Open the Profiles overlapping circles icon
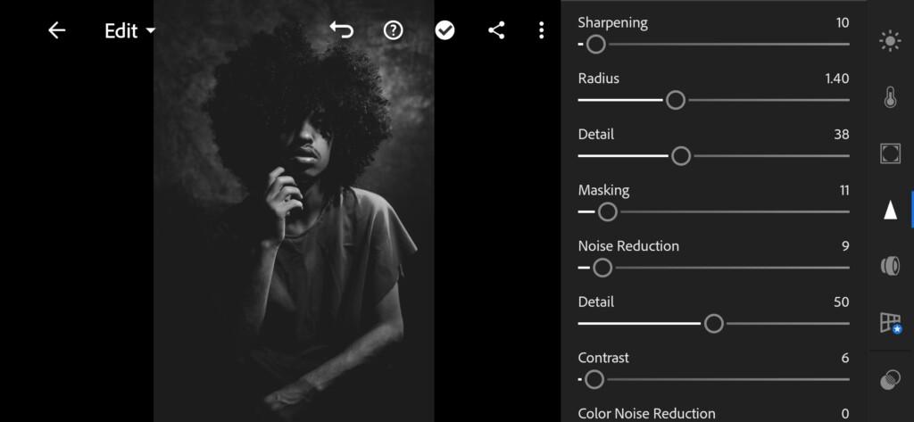 tap(890, 380)
